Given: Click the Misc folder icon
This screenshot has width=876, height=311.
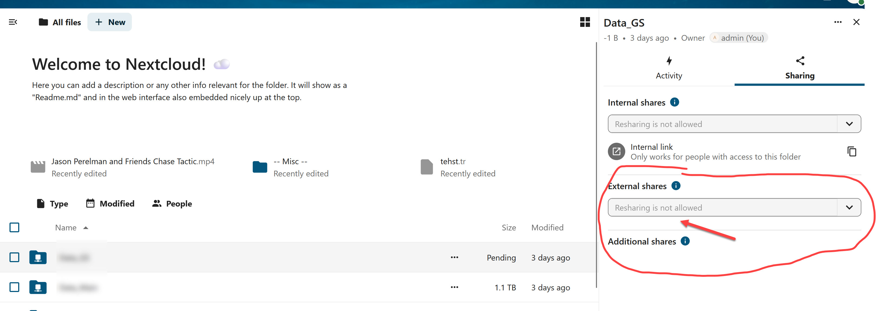Looking at the screenshot, I should point(260,167).
